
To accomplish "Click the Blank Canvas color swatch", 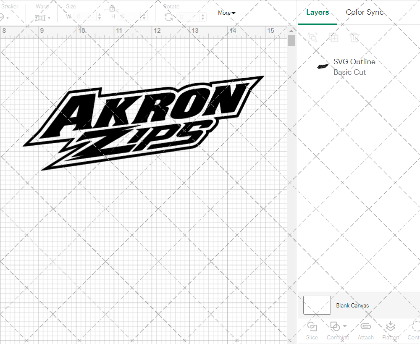I will pyautogui.click(x=317, y=305).
